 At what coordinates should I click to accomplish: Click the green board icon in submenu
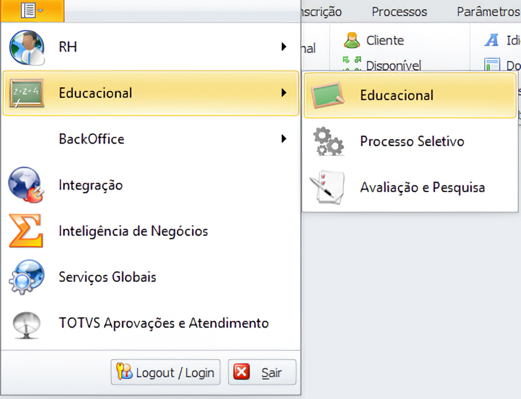(x=327, y=95)
